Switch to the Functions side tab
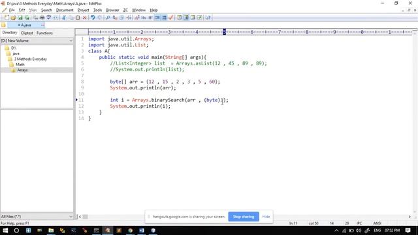The height and width of the screenshot is (235, 418). click(x=44, y=33)
